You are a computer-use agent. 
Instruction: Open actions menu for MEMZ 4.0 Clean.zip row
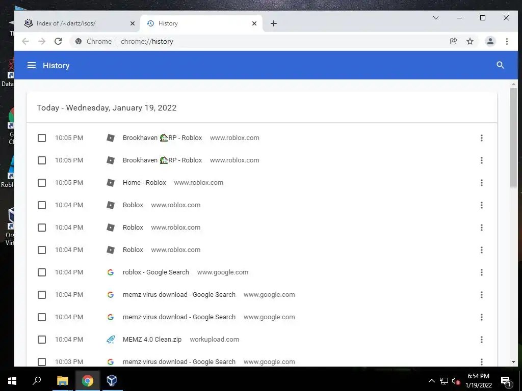481,340
